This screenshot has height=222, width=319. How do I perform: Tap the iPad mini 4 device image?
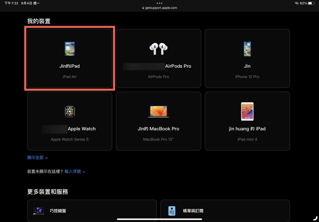coord(247,112)
